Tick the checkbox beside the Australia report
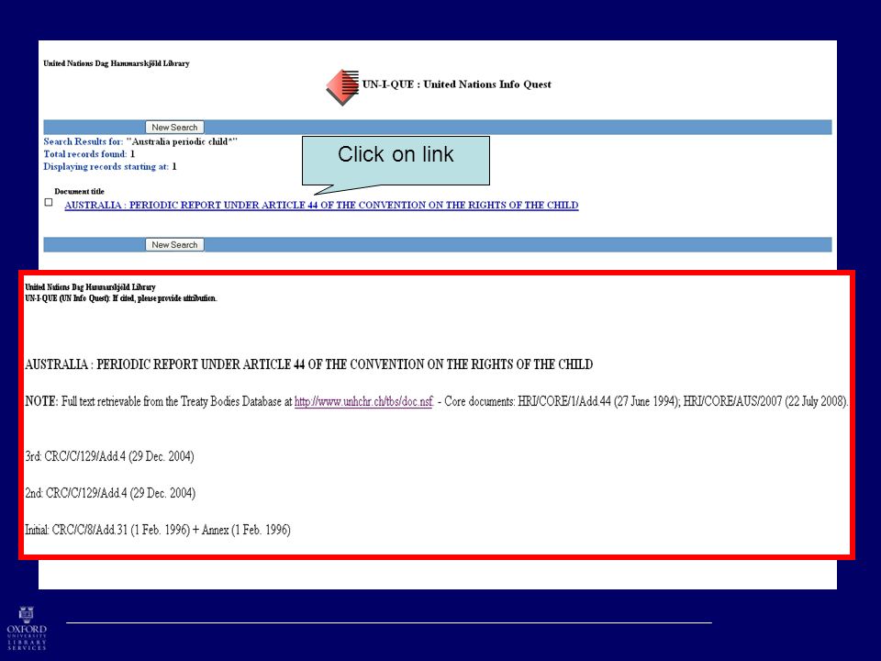 [x=49, y=202]
